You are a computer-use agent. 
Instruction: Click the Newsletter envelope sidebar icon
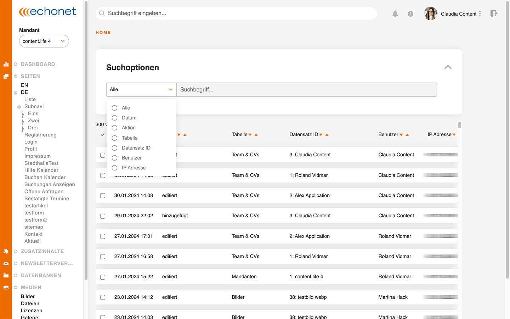point(6,263)
